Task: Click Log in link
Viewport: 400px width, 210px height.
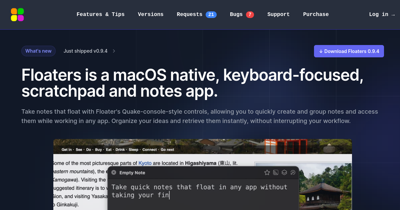Action: pyautogui.click(x=382, y=14)
